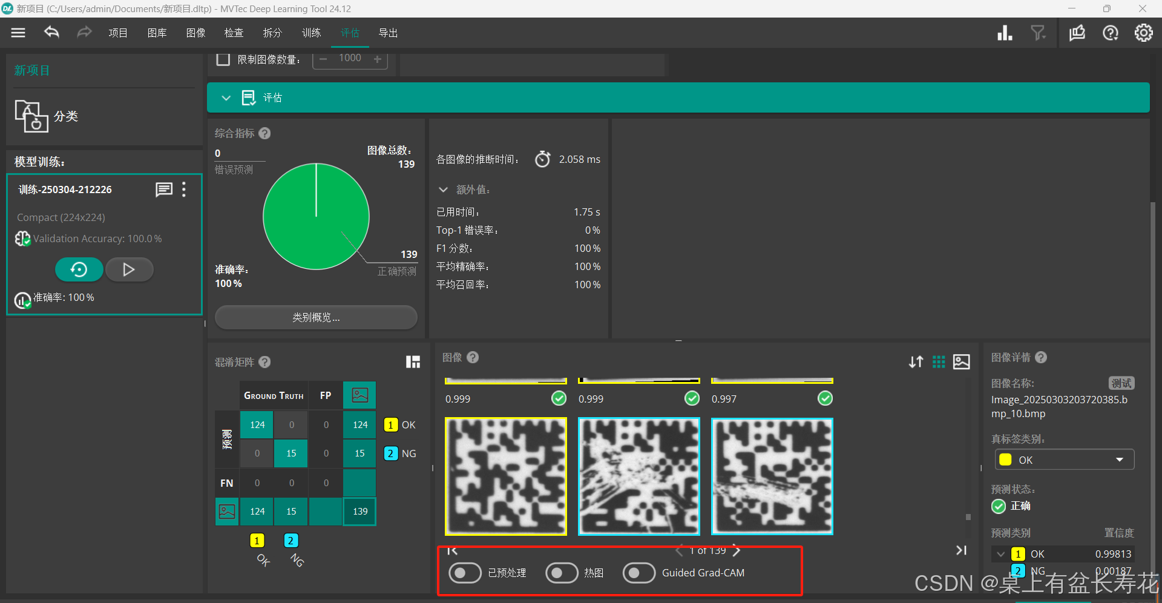Click the 15 NG-NG confusion matrix cell
1162x603 pixels.
tap(291, 453)
